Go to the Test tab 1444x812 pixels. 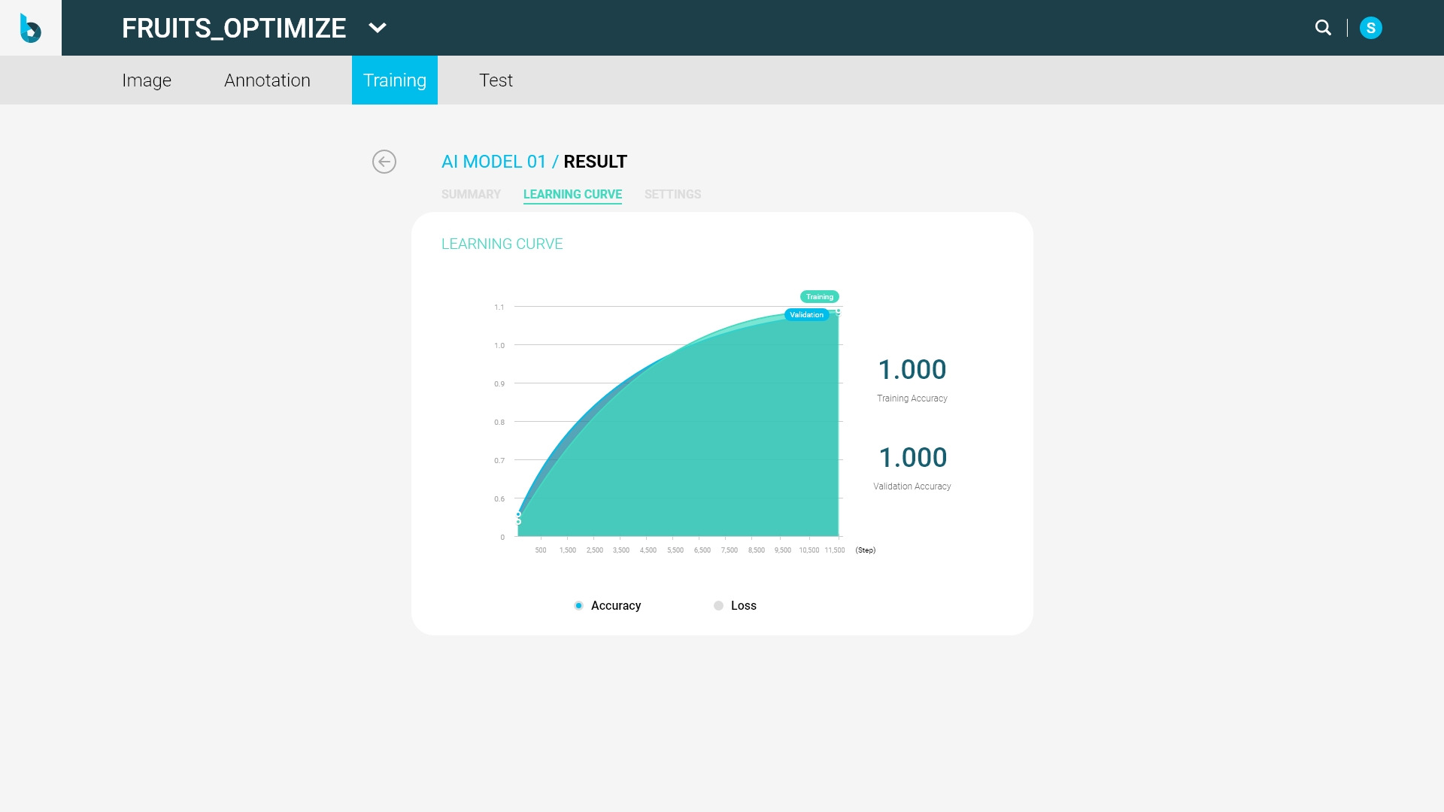click(x=496, y=80)
